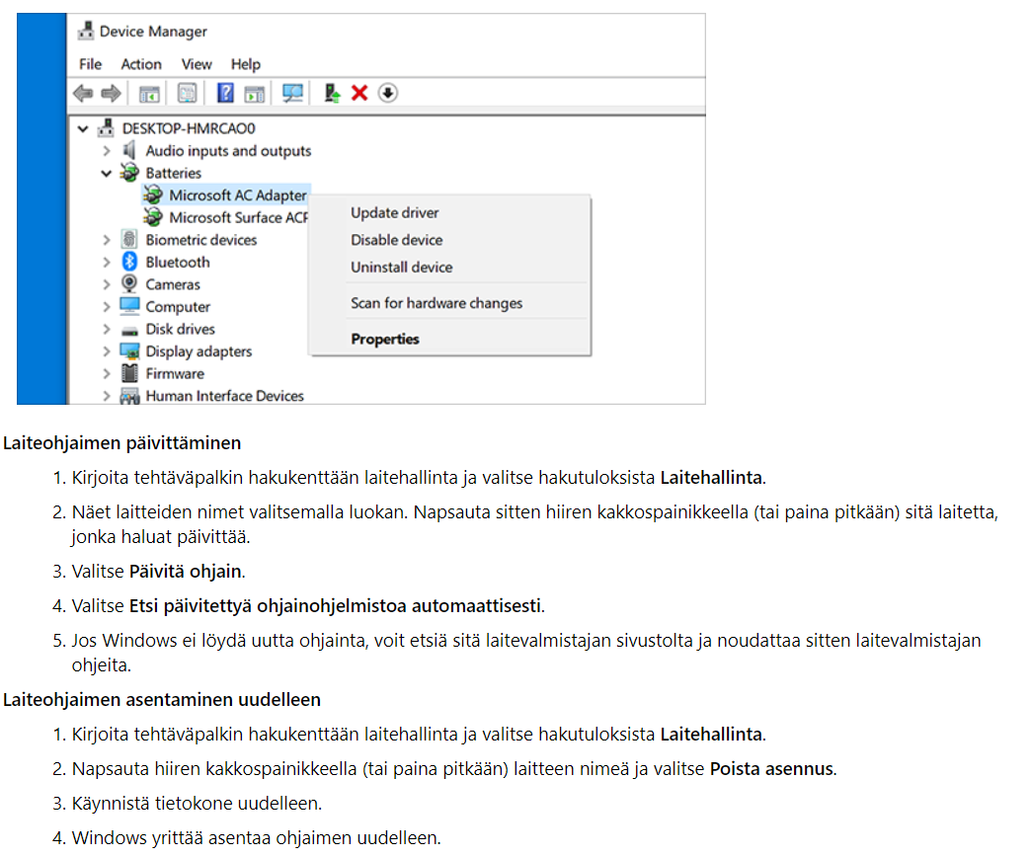Viewport: 1031px width, 857px height.
Task: Click the DESKTOP-HMRCAO0 computer icon
Action: pyautogui.click(x=106, y=128)
